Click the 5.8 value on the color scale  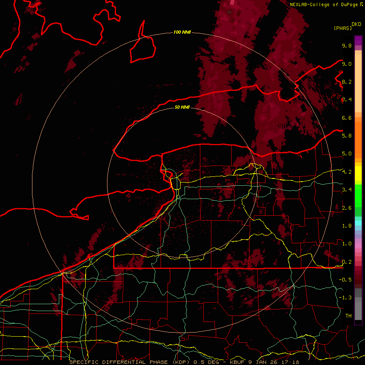click(x=347, y=136)
